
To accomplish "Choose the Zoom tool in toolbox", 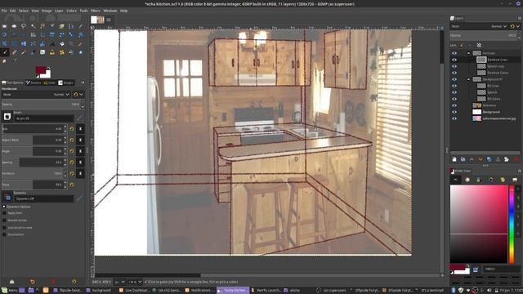I will [4, 34].
